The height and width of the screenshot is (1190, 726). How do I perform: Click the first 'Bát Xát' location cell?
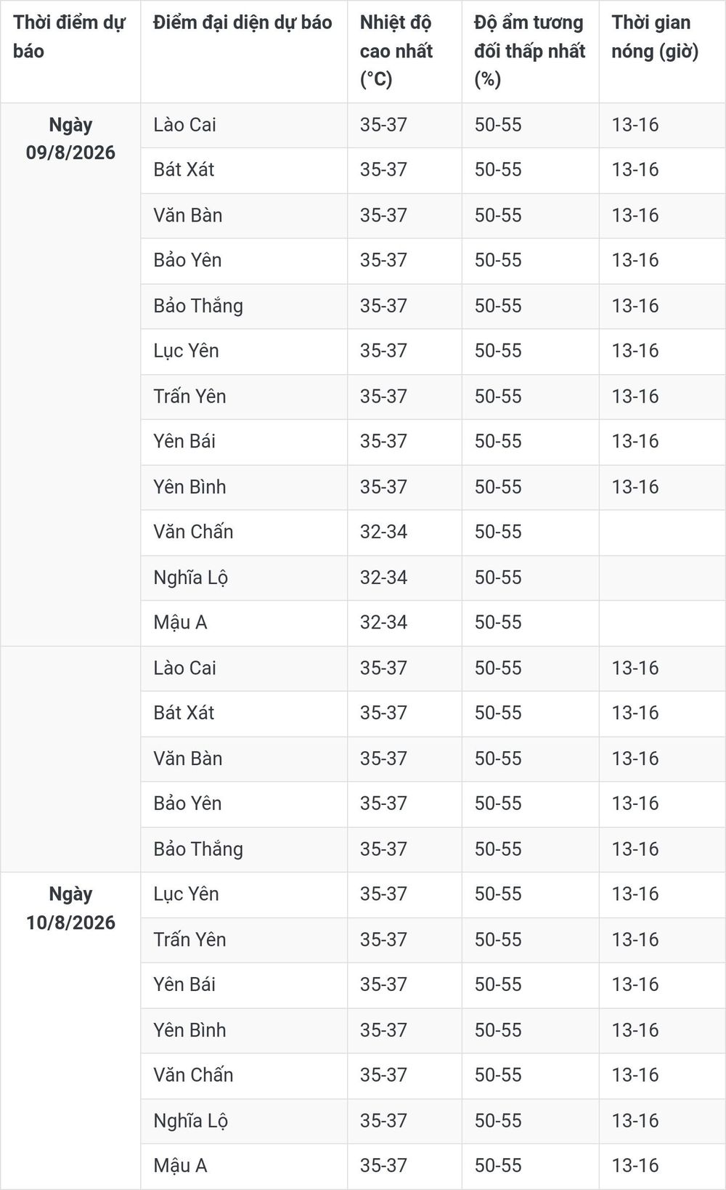pos(244,170)
